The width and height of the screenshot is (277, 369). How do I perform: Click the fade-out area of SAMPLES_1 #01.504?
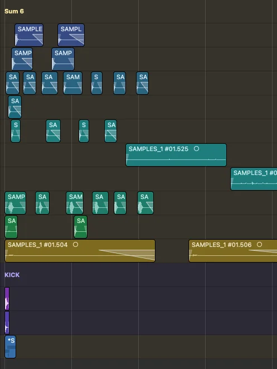click(x=127, y=255)
